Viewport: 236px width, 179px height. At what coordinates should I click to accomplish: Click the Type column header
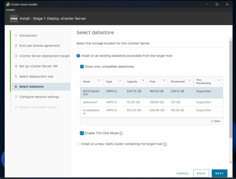pyautogui.click(x=109, y=82)
